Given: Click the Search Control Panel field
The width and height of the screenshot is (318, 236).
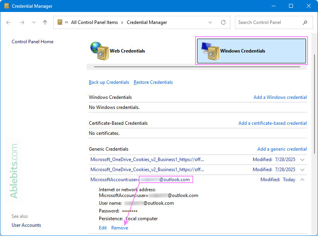Looking at the screenshot, I should (x=274, y=22).
